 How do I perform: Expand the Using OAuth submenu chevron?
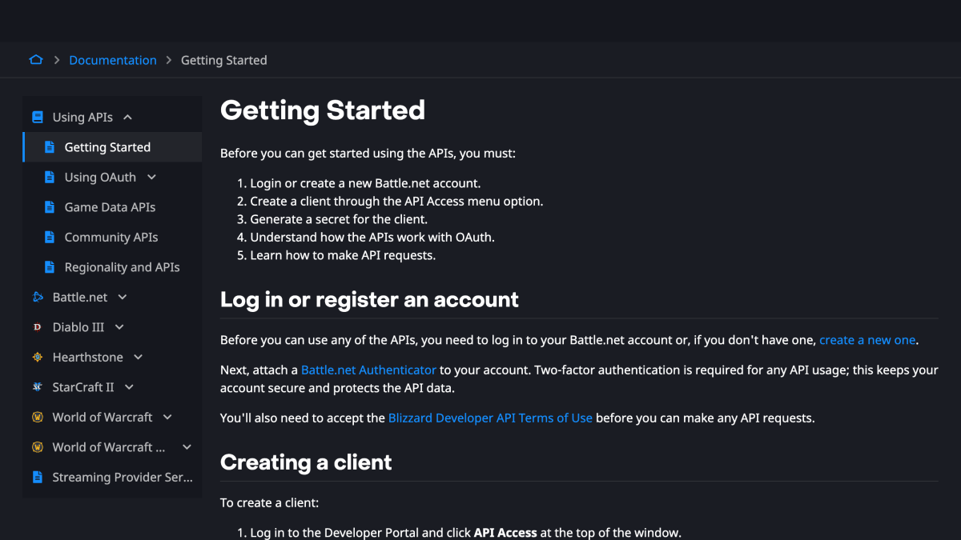151,177
